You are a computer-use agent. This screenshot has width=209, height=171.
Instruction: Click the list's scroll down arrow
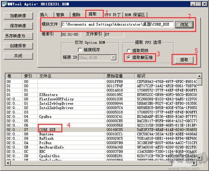[199, 158]
